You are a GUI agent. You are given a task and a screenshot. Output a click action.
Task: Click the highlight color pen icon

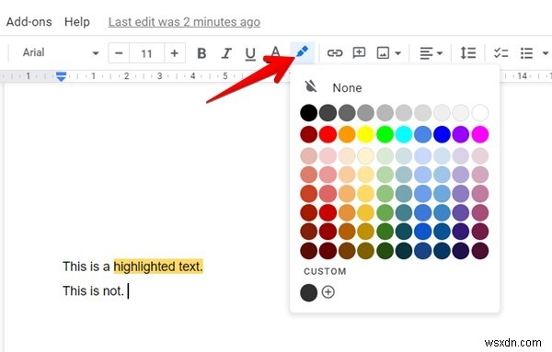pyautogui.click(x=302, y=52)
